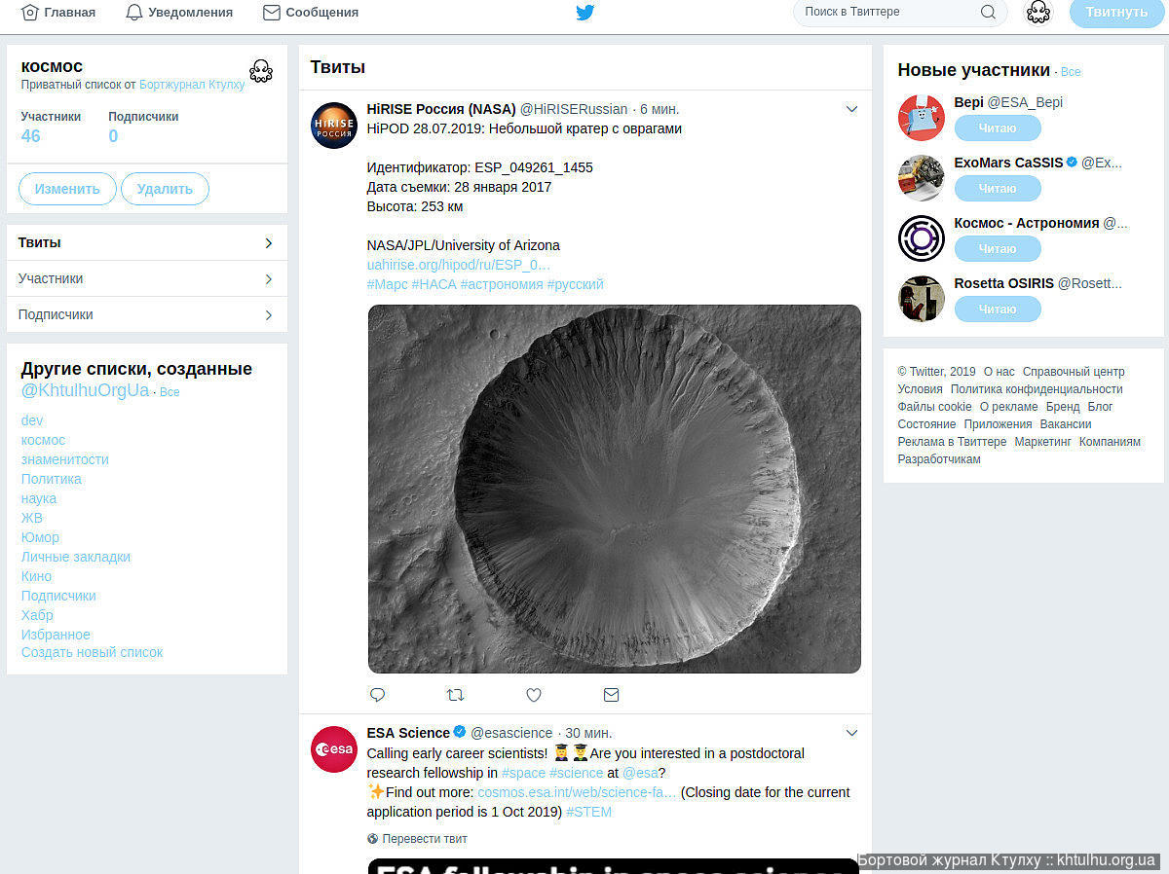Click Перевести твит translate link
The image size is (1169, 874).
tap(425, 839)
